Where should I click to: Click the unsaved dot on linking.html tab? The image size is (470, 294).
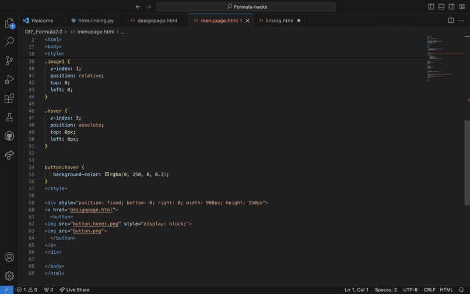coord(299,20)
